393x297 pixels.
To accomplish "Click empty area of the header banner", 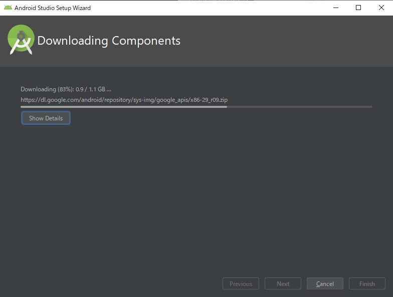I will 286,41.
